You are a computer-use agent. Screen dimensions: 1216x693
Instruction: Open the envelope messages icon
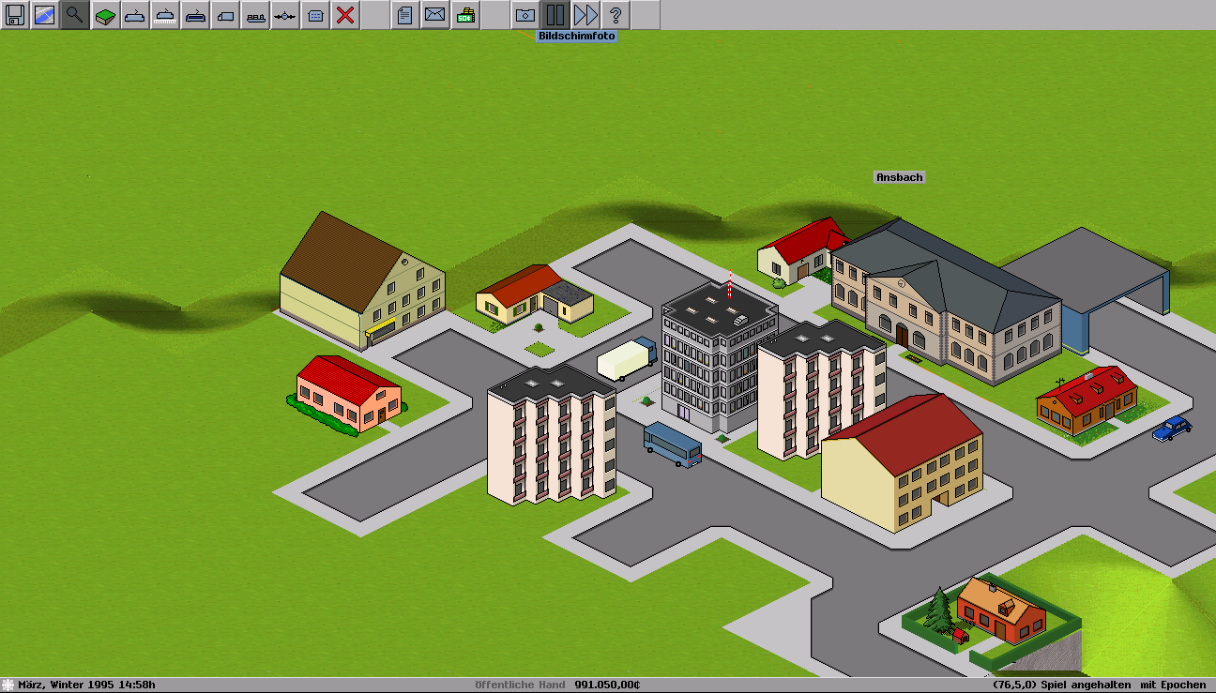click(x=434, y=15)
